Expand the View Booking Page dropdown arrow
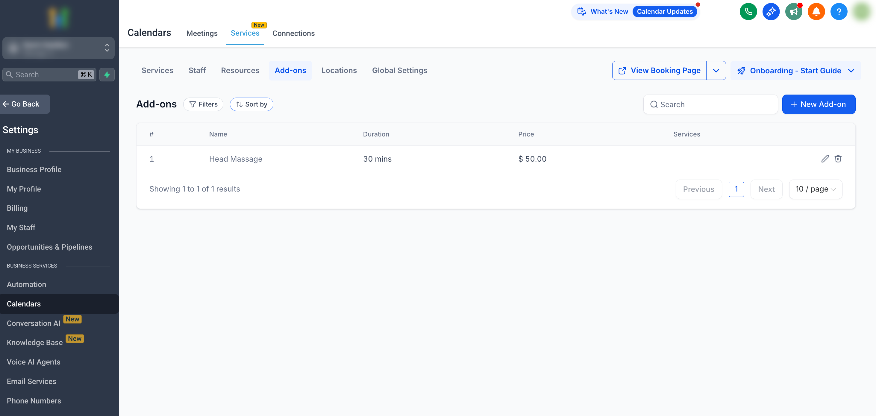This screenshot has width=876, height=416. 716,71
